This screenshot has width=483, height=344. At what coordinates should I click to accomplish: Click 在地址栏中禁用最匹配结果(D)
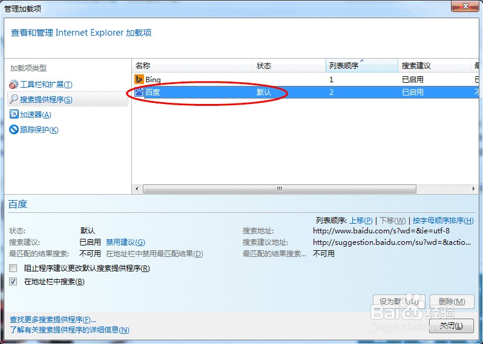coord(154,253)
